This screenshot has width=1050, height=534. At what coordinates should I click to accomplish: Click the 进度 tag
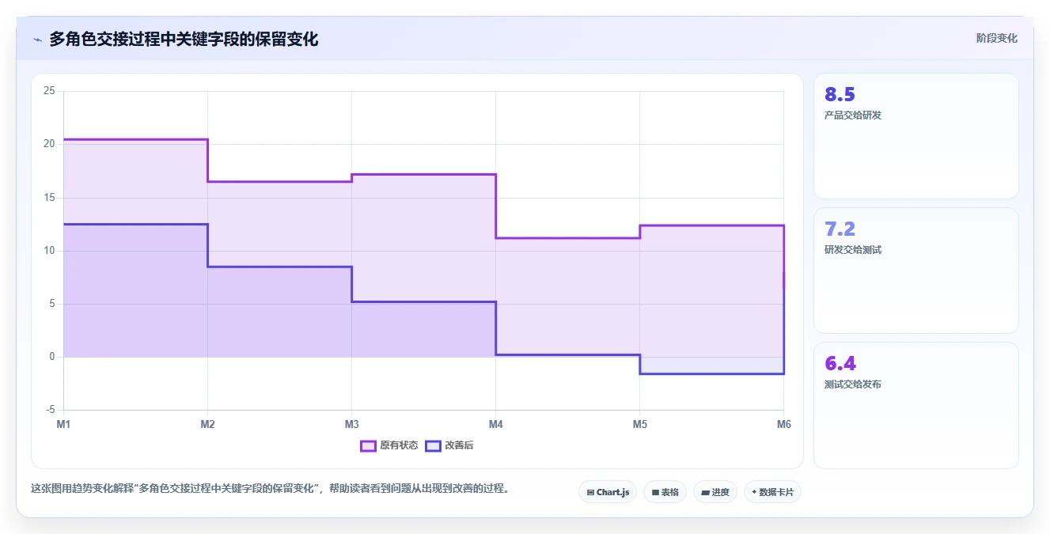(x=715, y=492)
